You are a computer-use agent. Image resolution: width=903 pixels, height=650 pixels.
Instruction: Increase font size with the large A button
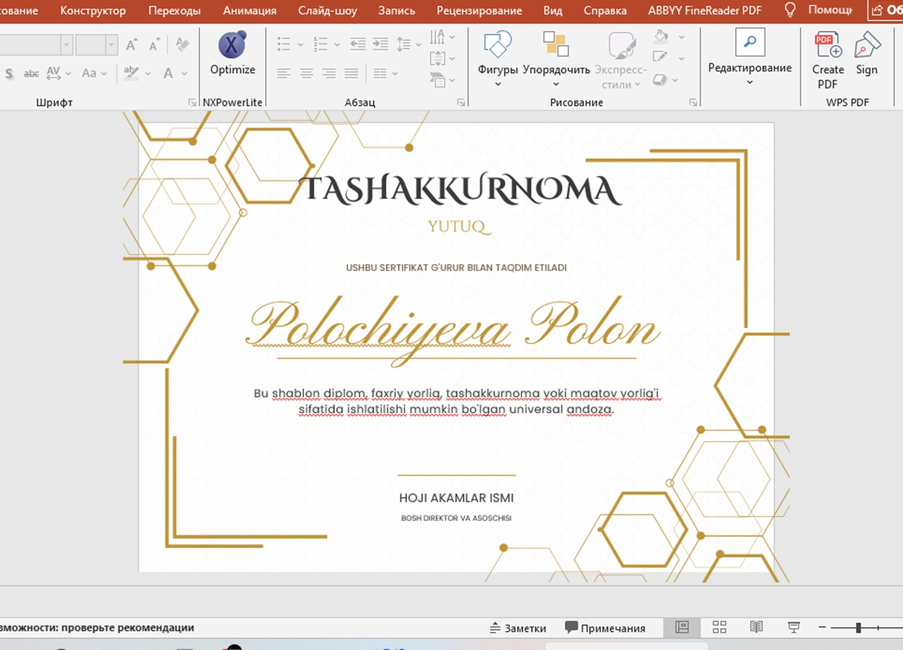(x=132, y=45)
